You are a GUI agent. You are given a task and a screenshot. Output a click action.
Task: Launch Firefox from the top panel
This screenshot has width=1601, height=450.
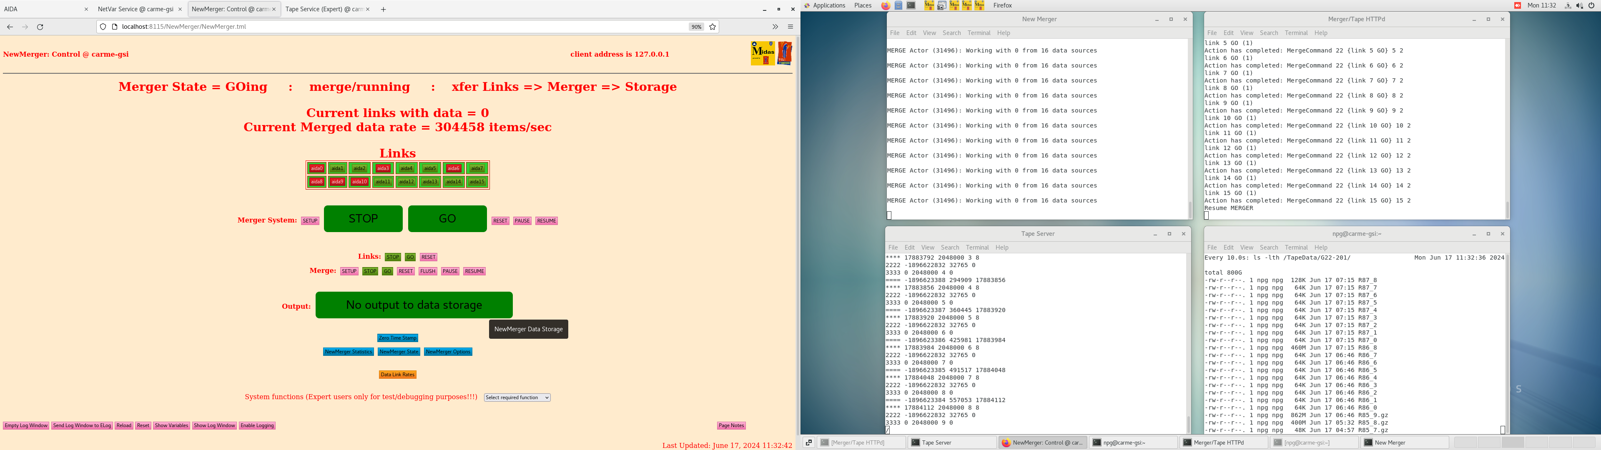click(x=885, y=5)
